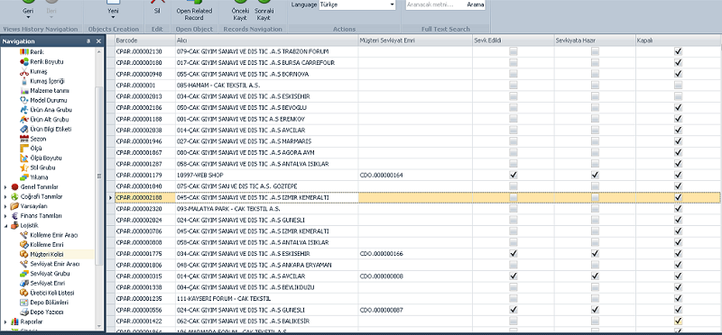Image resolution: width=722 pixels, height=335 pixels.
Task: Sort by the Kapalı column header
Action: [678, 41]
